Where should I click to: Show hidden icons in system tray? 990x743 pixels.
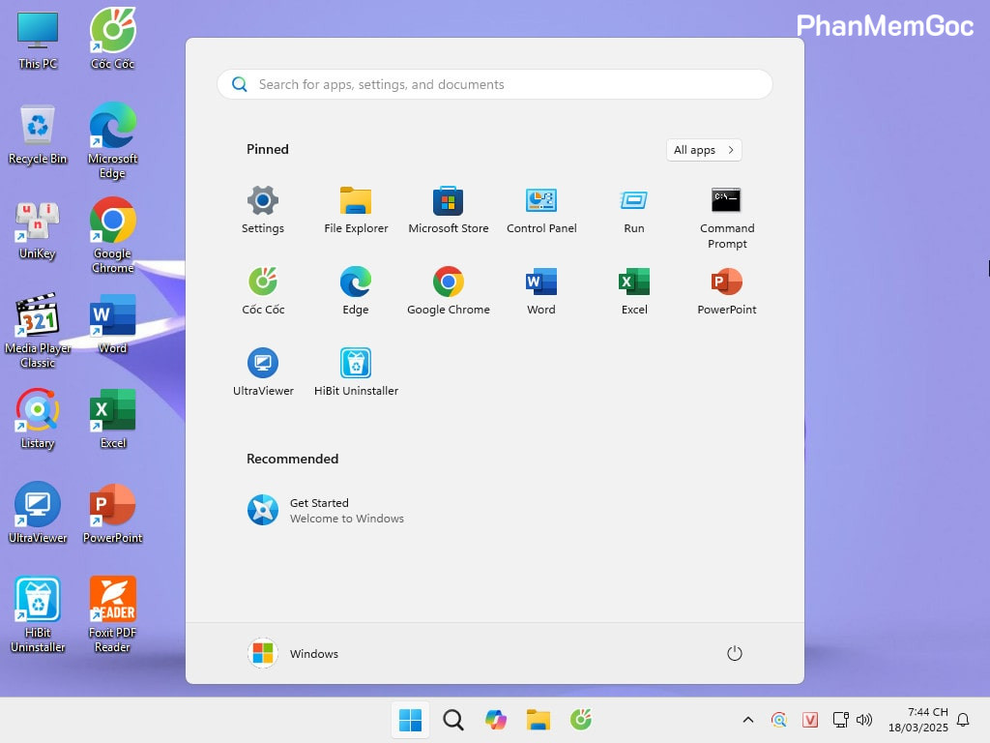click(x=747, y=720)
